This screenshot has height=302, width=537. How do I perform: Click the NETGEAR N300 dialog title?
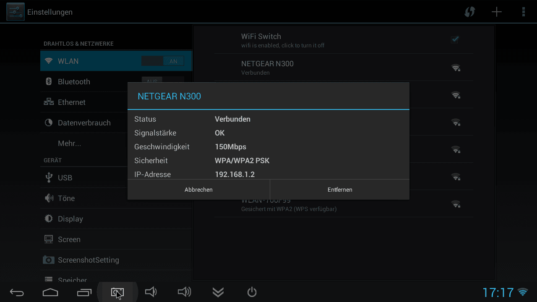pyautogui.click(x=169, y=96)
